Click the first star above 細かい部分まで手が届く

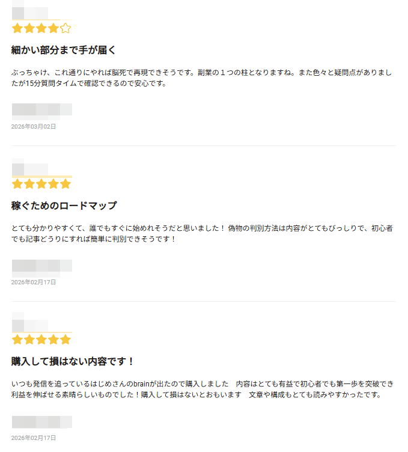tap(17, 28)
